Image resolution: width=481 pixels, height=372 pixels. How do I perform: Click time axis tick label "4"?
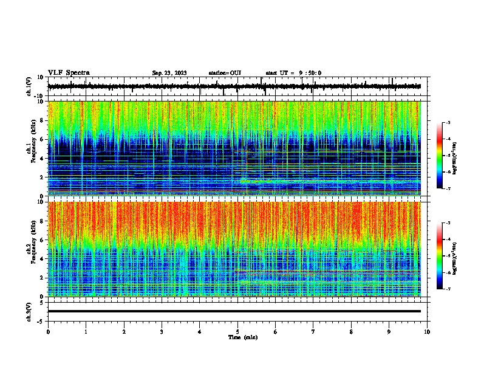click(x=199, y=332)
